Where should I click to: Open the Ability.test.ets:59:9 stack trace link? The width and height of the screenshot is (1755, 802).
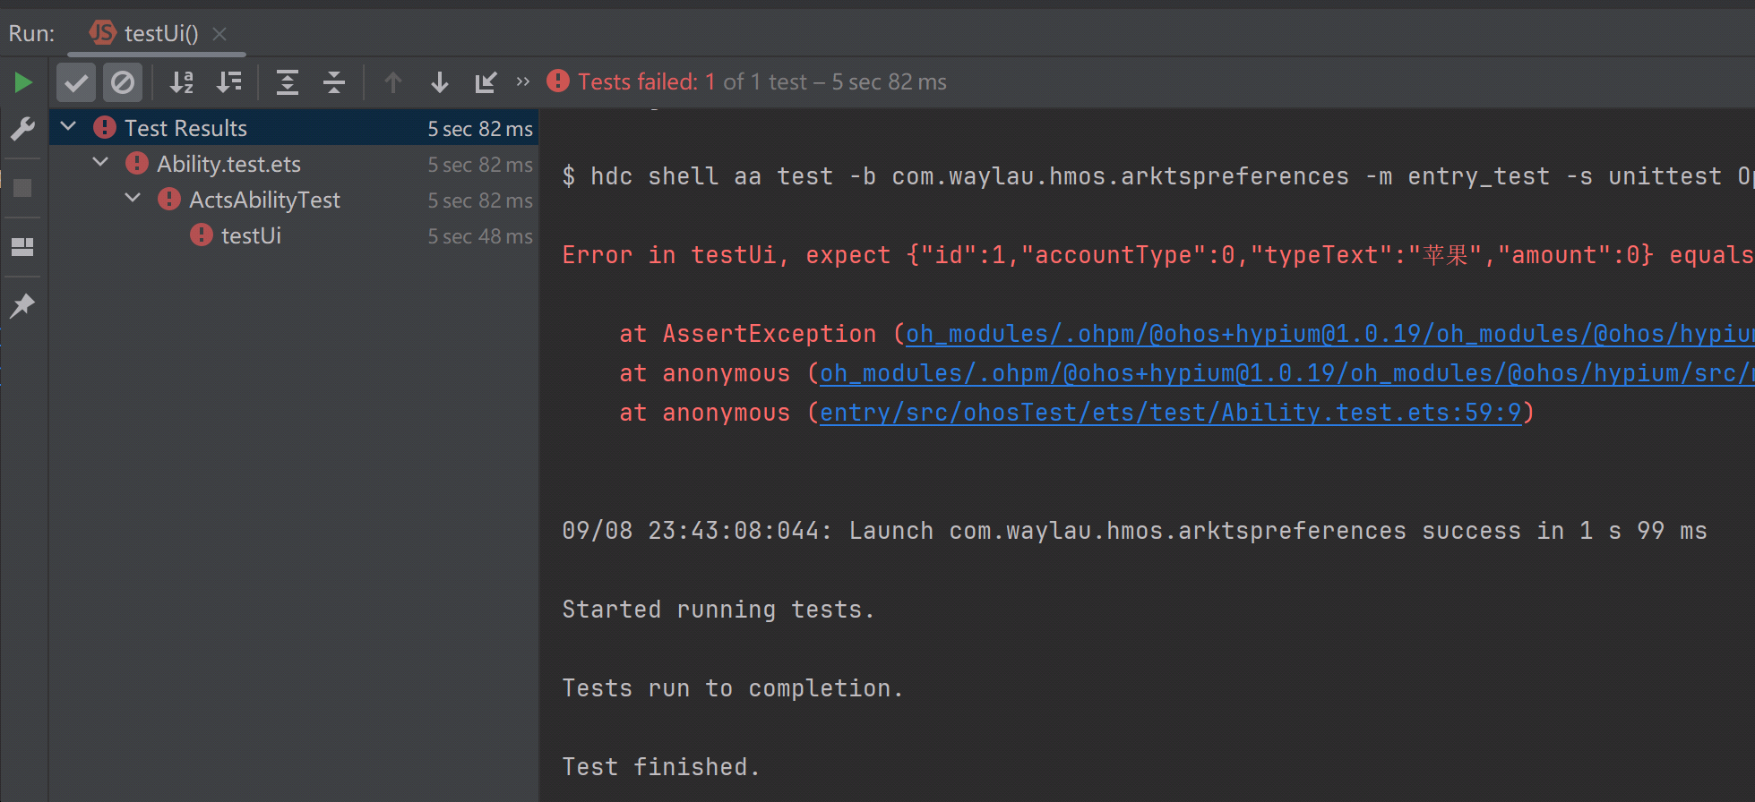pos(1170,413)
